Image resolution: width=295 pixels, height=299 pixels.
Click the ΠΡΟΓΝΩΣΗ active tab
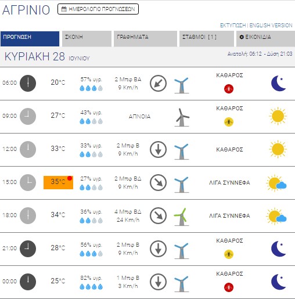pyautogui.click(x=30, y=39)
